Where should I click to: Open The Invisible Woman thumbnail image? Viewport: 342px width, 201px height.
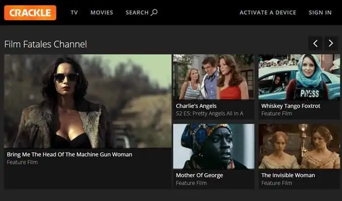[x=299, y=147]
